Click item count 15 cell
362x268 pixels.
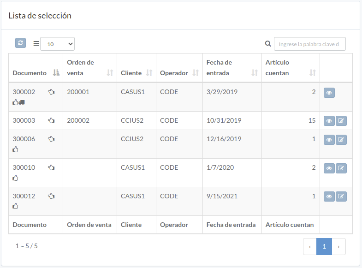tap(291, 120)
